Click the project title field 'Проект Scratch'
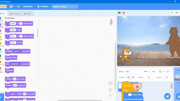 tap(65, 6)
